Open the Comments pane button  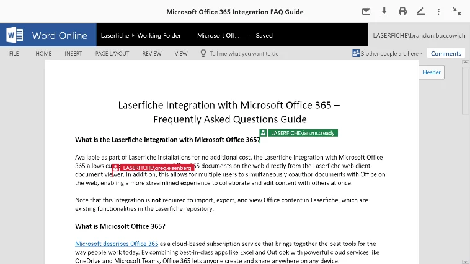446,54
